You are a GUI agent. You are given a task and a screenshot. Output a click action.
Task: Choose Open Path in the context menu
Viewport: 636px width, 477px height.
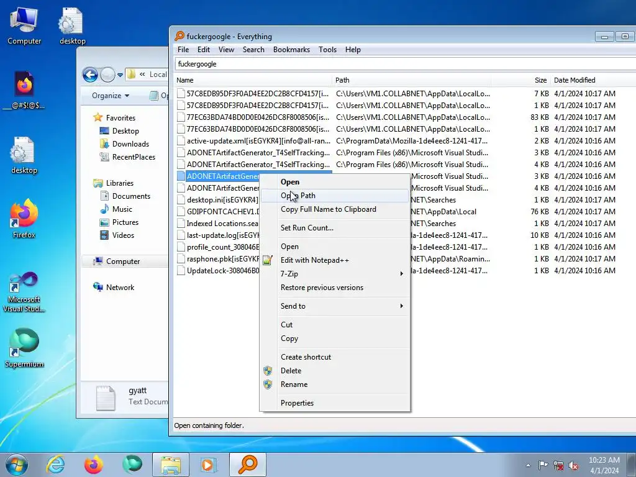335,196
